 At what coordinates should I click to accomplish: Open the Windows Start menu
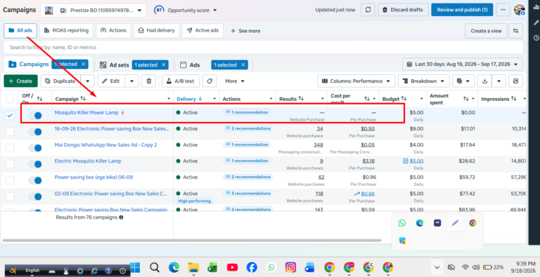point(135,267)
